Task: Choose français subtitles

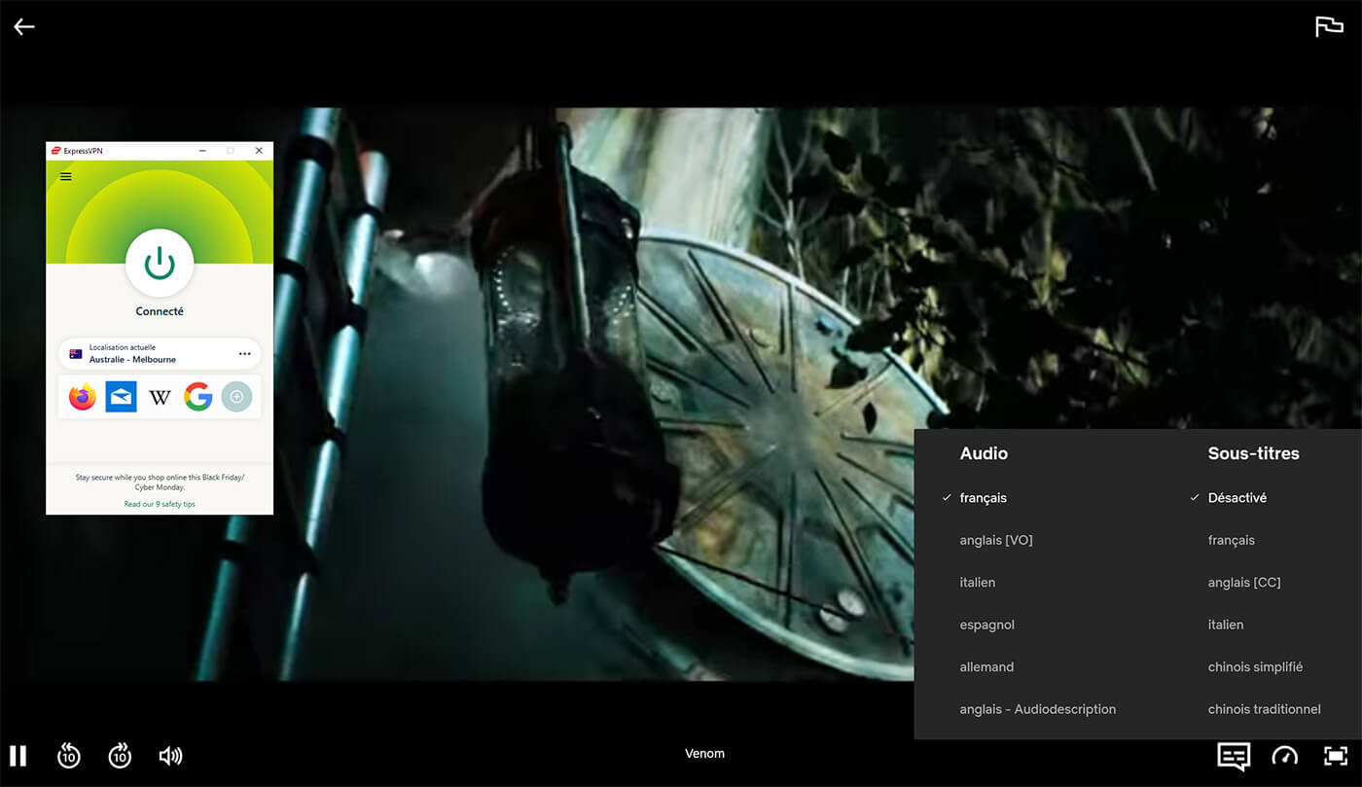Action: (x=1232, y=540)
